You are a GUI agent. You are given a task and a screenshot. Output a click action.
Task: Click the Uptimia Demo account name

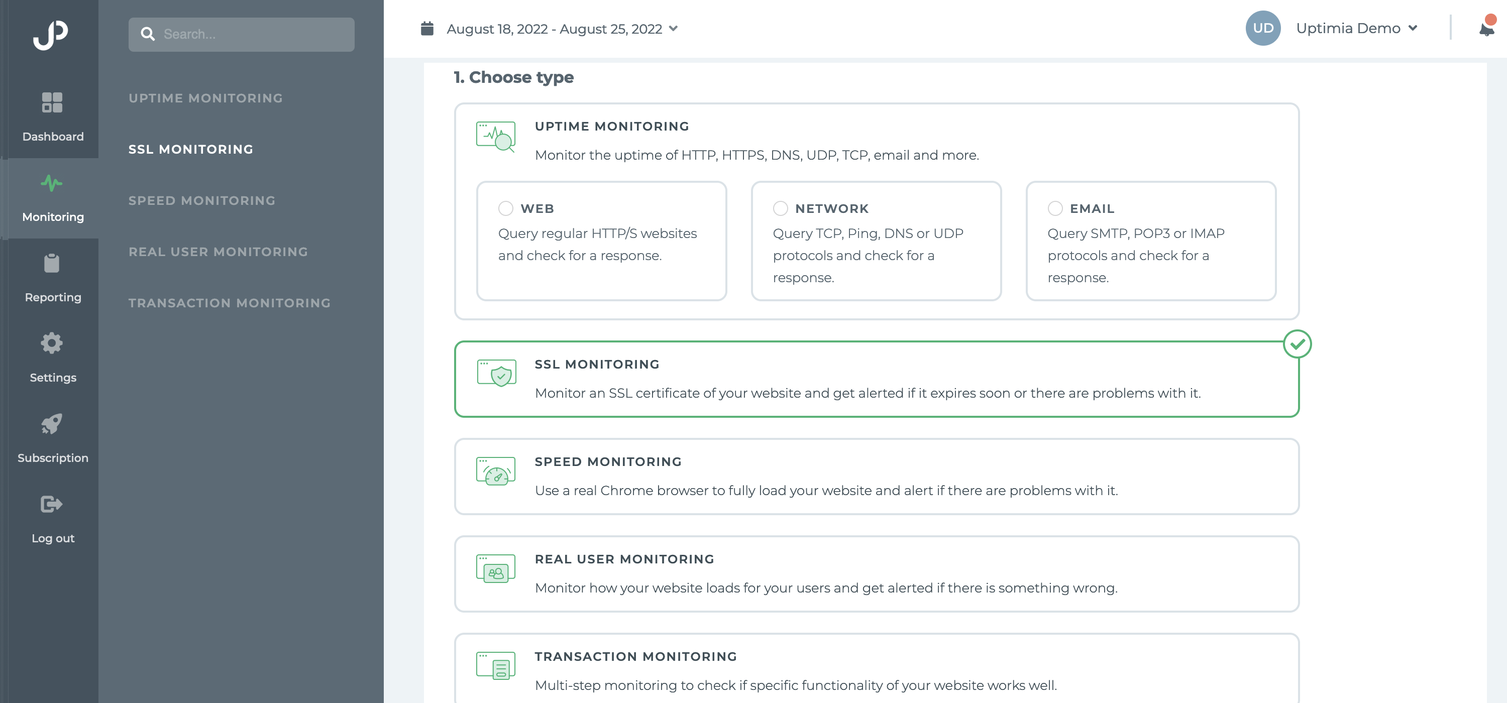tap(1348, 28)
